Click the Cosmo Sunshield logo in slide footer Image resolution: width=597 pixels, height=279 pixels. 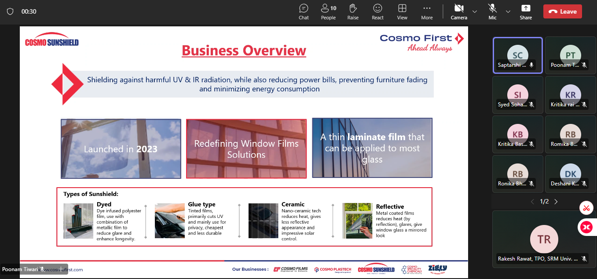click(x=376, y=269)
